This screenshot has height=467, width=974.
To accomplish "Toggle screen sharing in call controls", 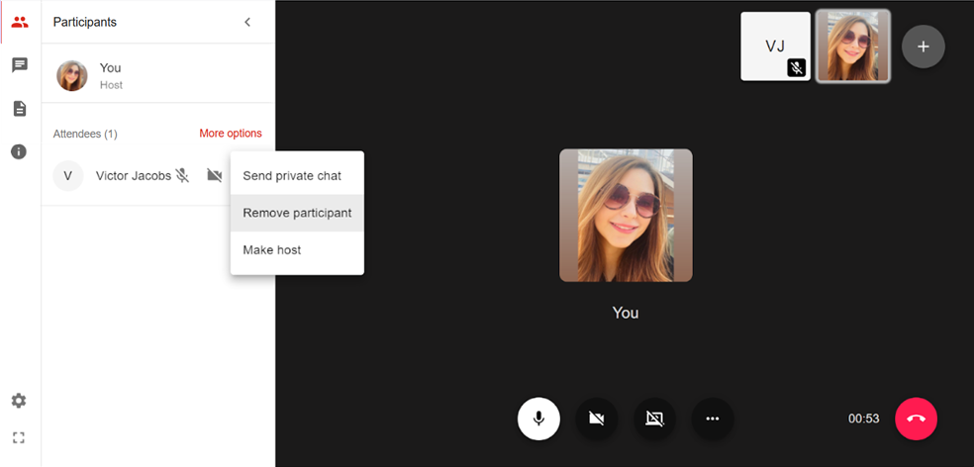I will tap(654, 419).
